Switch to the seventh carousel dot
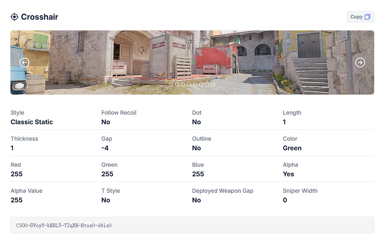385x242 pixels. [x=207, y=85]
